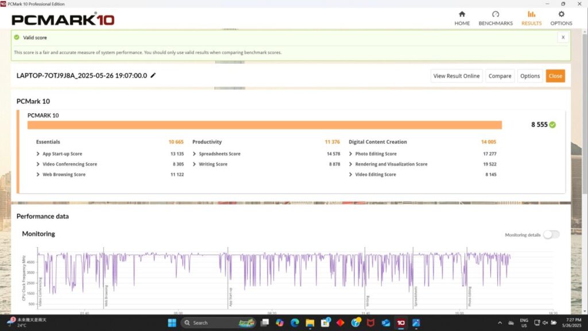
Task: Open the Benchmarks tab
Action: [496, 18]
